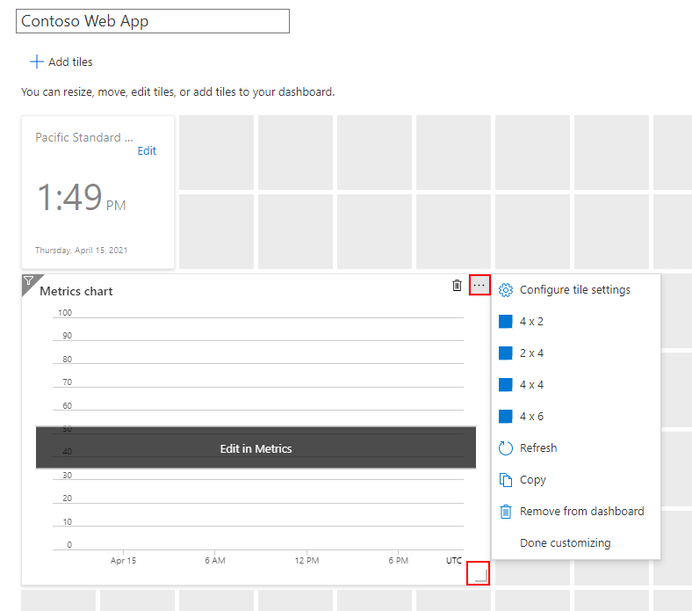Choose the 2 x 4 tile size
Viewport: 692px width, 611px height.
coord(531,353)
